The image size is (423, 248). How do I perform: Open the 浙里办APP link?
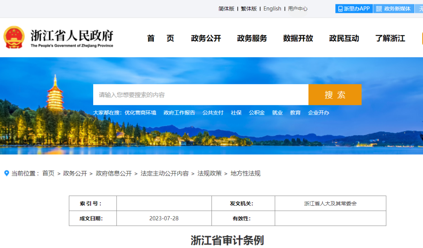pyautogui.click(x=353, y=9)
